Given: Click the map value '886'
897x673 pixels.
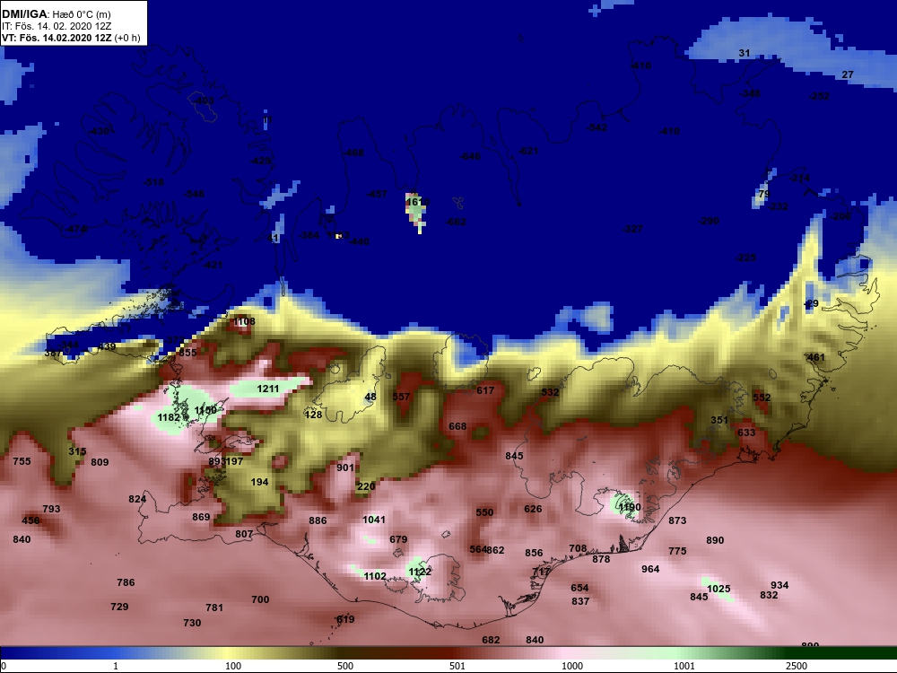Looking at the screenshot, I should point(318,520).
